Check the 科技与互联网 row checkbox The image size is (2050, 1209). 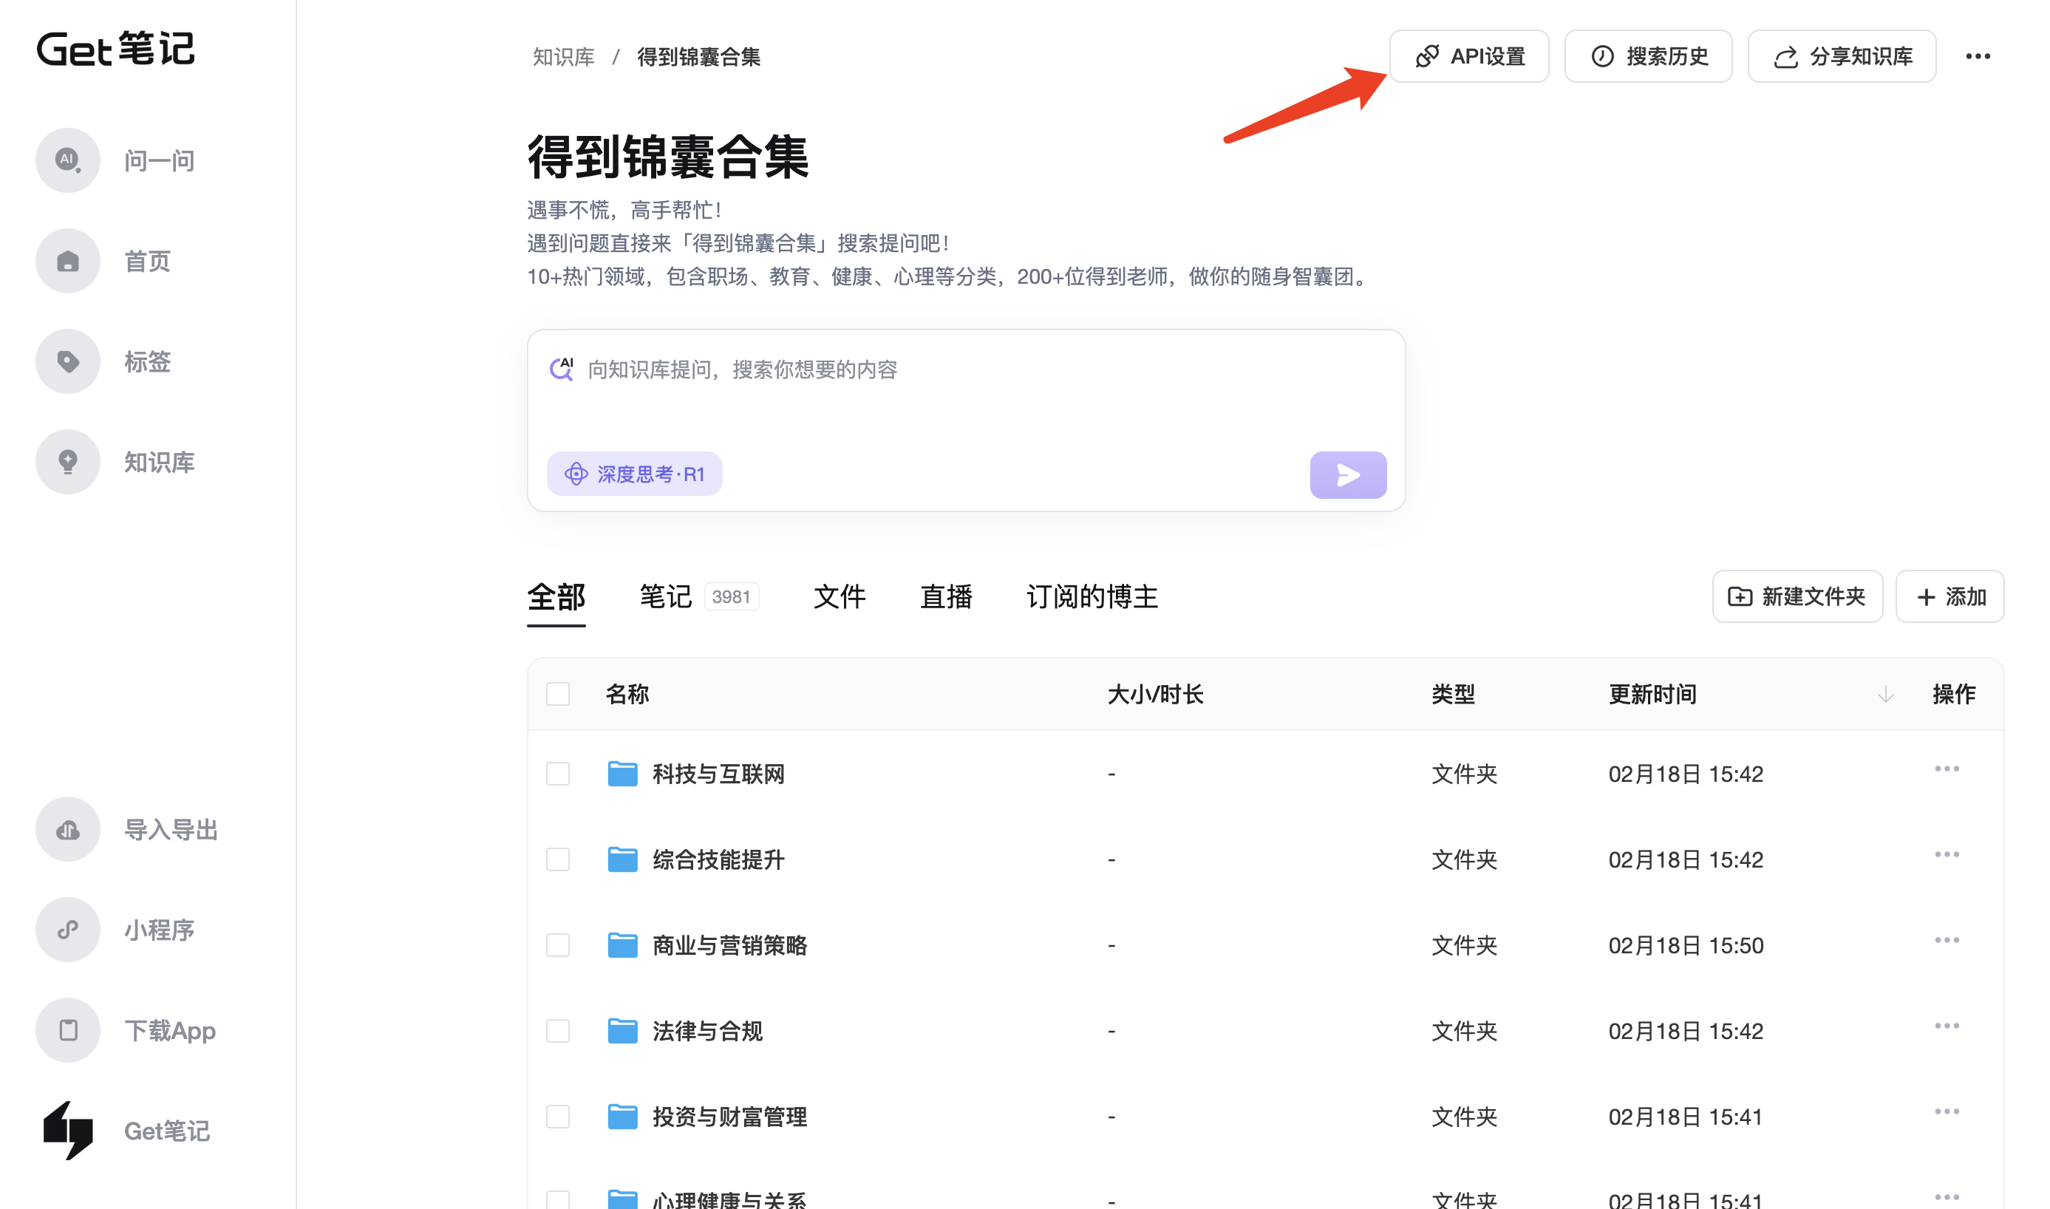tap(558, 773)
